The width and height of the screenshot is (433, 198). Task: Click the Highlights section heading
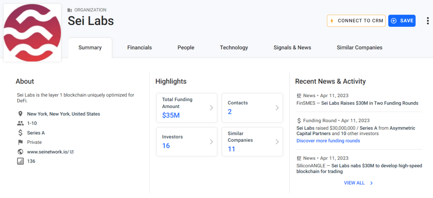(x=171, y=81)
